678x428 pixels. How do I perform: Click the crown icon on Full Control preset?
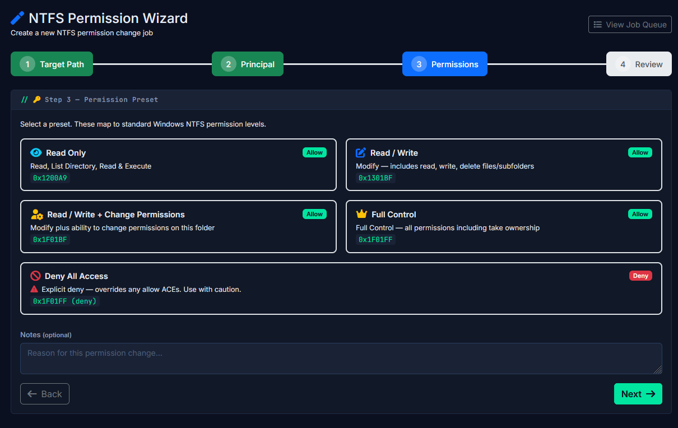point(361,214)
